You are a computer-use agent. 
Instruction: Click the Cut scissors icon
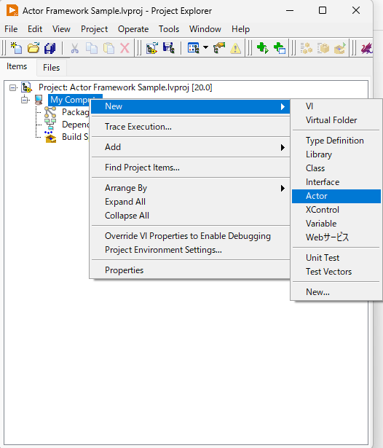(x=74, y=48)
